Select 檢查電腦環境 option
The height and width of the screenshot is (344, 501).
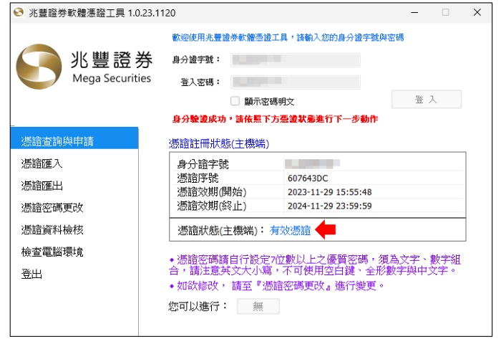[53, 252]
